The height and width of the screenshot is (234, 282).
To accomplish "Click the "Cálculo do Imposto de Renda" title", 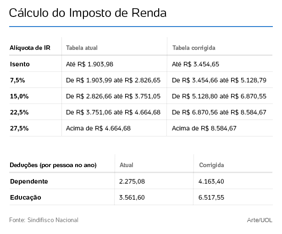I will click(88, 13).
